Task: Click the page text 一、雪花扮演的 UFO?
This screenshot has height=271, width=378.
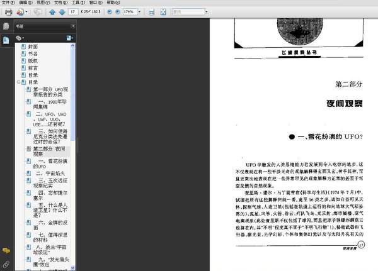Action: click(x=330, y=136)
